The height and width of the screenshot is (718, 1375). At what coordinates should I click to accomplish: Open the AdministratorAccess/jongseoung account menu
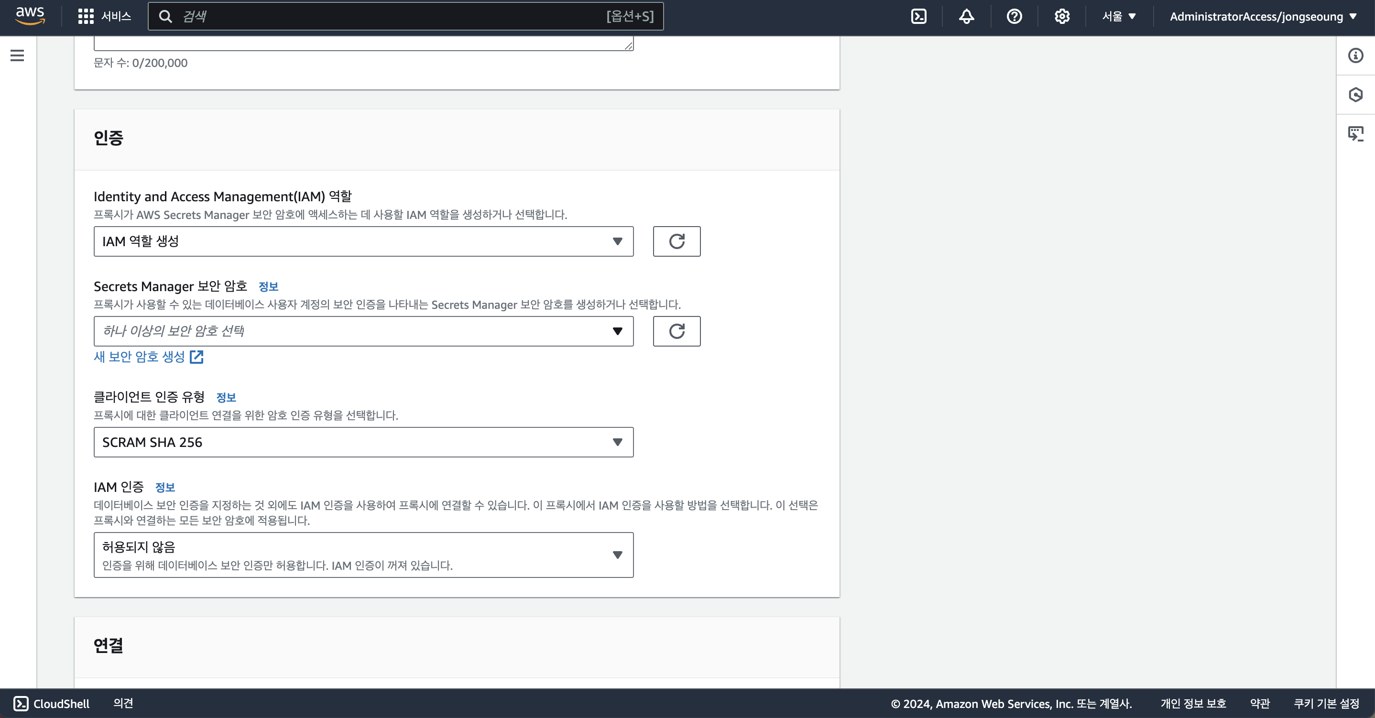pyautogui.click(x=1262, y=17)
